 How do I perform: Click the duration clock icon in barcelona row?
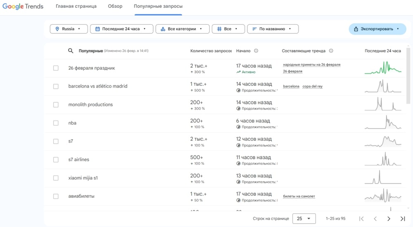point(238,90)
